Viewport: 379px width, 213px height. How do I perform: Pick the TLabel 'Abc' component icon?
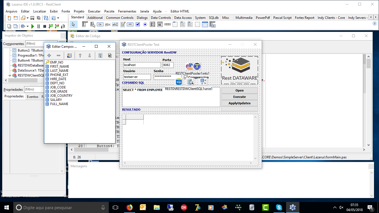tap(108, 24)
